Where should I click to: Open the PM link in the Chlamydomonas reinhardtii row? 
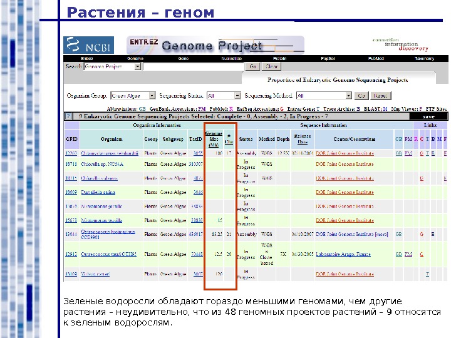click(x=408, y=153)
